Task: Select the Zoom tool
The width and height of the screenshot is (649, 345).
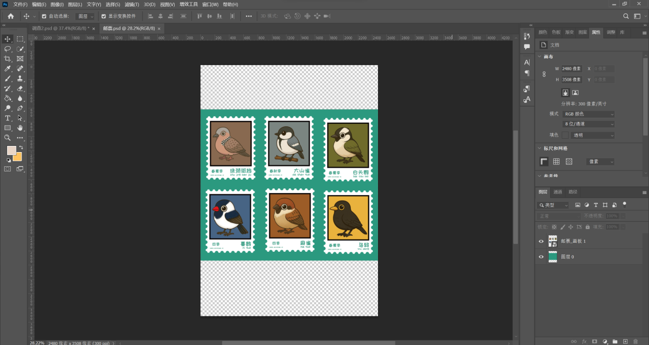Action: (8, 138)
